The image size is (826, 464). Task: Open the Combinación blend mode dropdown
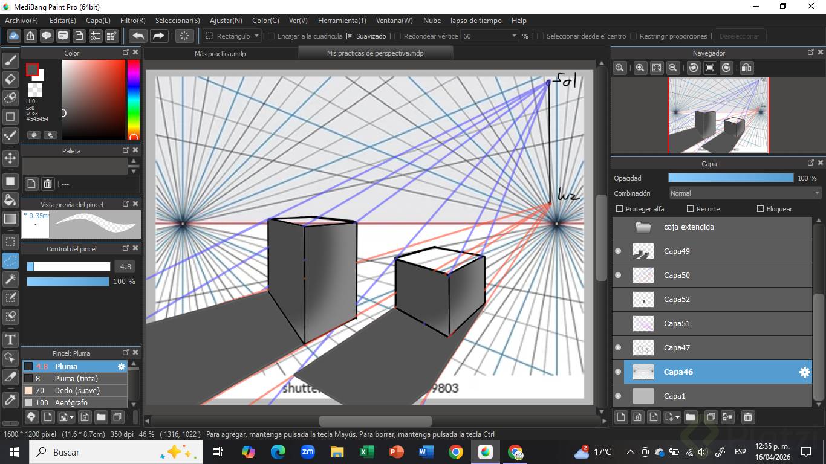(745, 193)
